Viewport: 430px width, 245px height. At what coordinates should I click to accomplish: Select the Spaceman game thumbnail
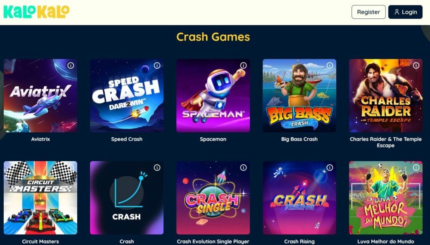[213, 96]
